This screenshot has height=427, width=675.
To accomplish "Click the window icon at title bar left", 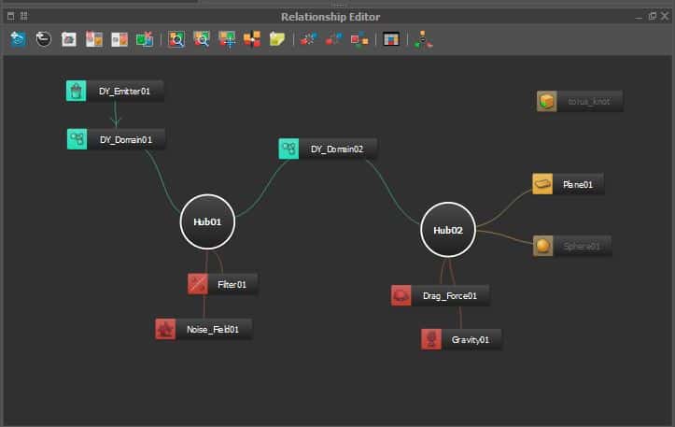I will point(11,17).
